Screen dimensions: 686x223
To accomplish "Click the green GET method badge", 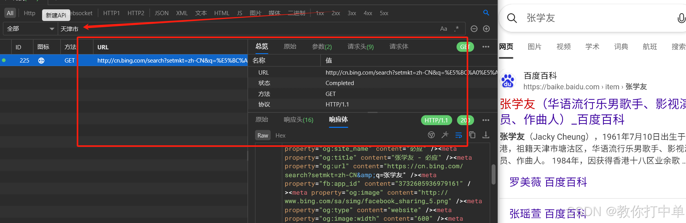I will [x=465, y=47].
